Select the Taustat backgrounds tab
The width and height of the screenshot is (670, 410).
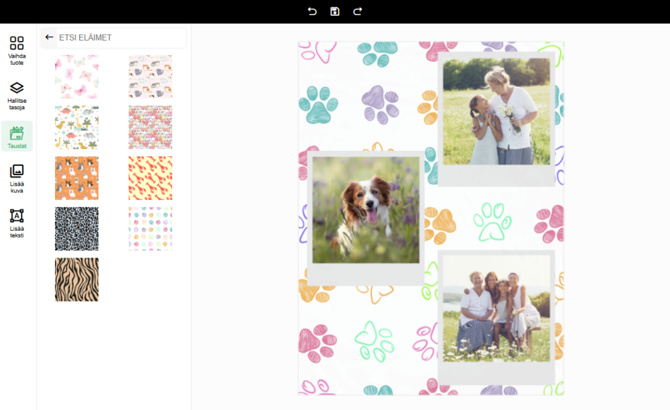coord(16,137)
